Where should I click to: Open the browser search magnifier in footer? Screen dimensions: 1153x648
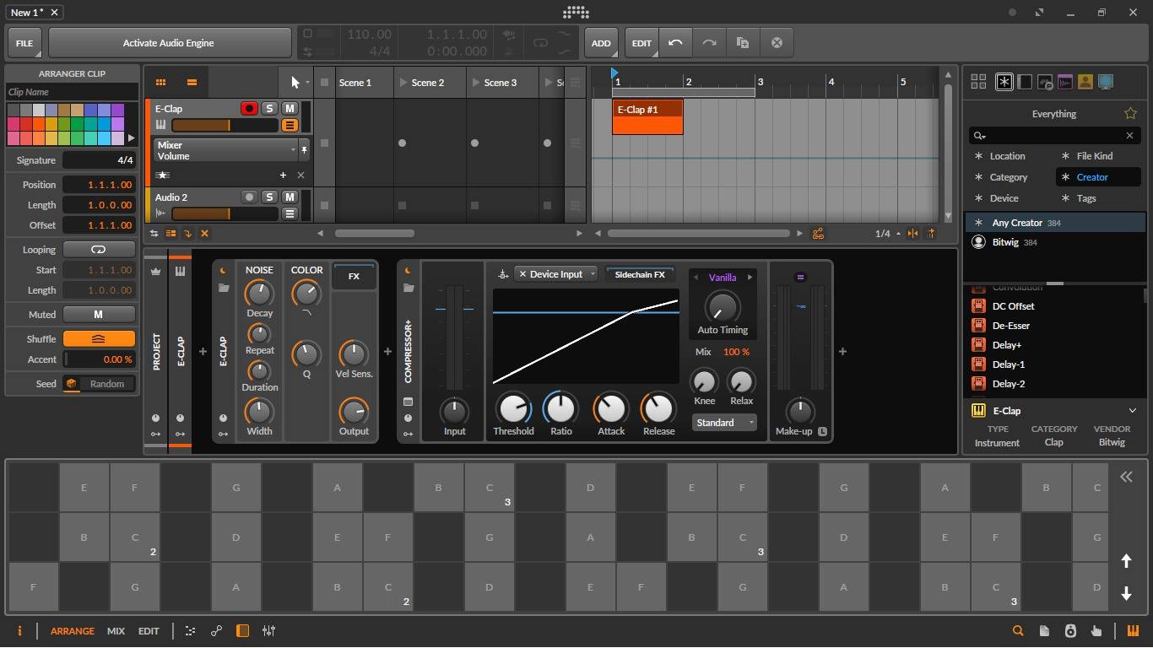pos(1018,631)
